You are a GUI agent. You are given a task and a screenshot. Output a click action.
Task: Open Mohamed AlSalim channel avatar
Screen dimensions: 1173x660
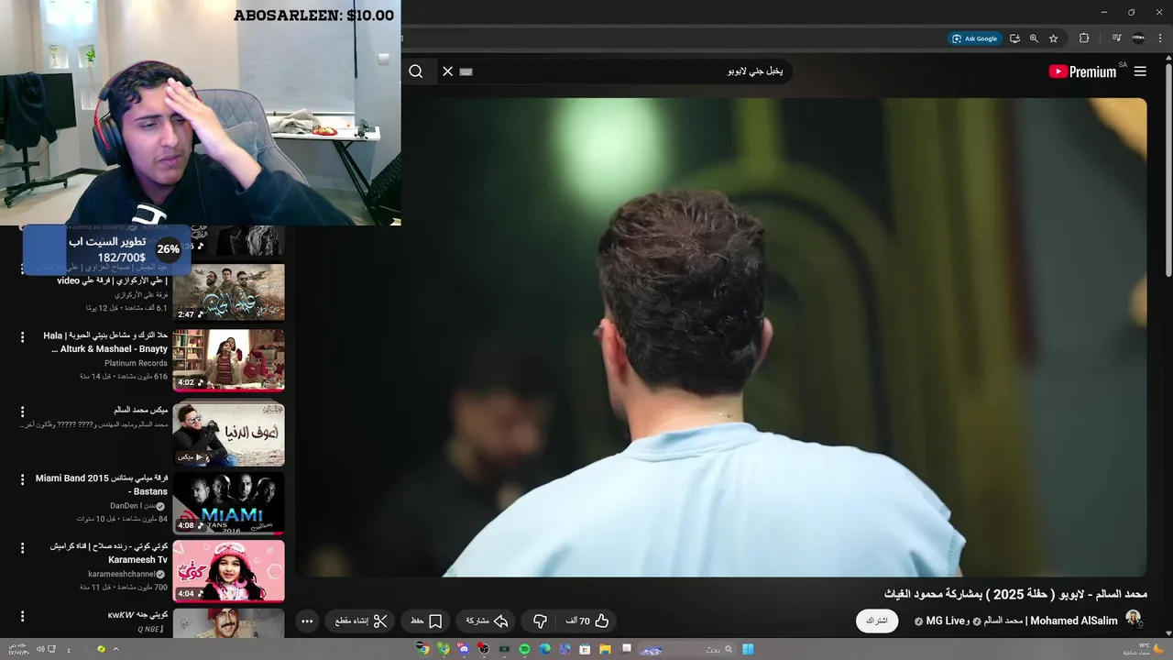1134,620
